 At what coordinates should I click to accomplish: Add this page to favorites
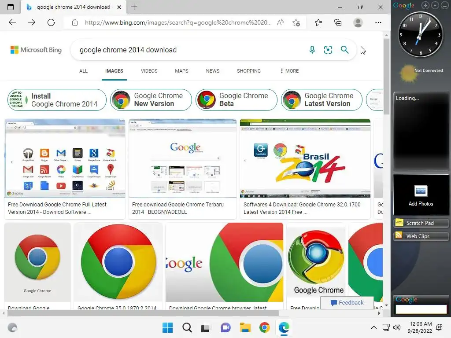pos(296,22)
